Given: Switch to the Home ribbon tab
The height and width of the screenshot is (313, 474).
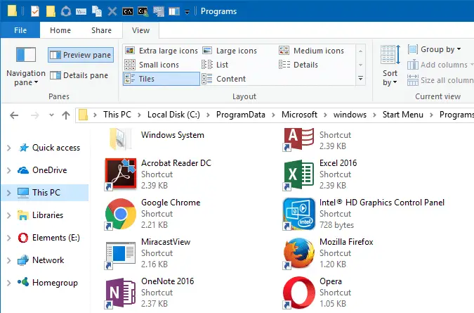Looking at the screenshot, I should (x=60, y=30).
